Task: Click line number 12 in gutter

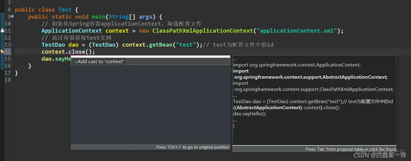Action: (8, 38)
